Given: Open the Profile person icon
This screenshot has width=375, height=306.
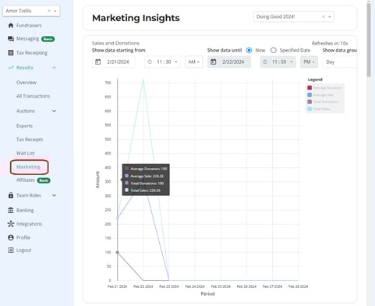Looking at the screenshot, I should coord(11,237).
